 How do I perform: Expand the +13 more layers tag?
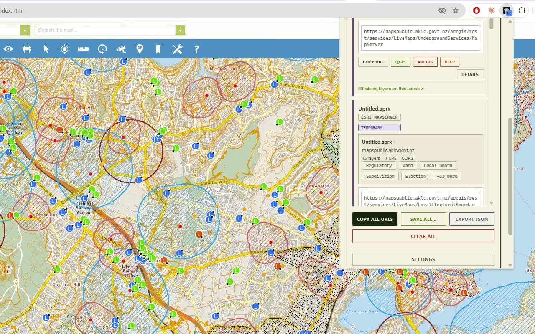(x=447, y=176)
